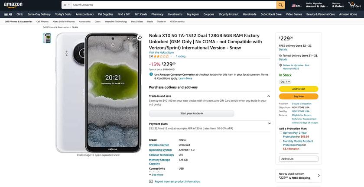Open the All hamburger menu
The height and width of the screenshot is (187, 364).
pyautogui.click(x=8, y=14)
